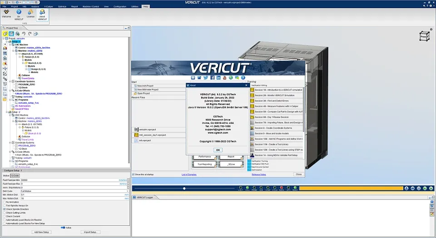
Task: Click the Single Step simulation button
Action: pyautogui.click(x=425, y=188)
